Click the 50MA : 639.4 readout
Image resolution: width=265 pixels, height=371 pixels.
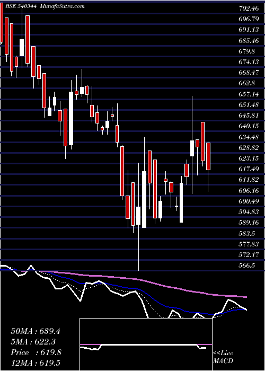point(36,331)
